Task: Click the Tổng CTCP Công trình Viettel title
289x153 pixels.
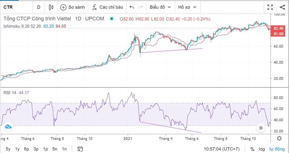Action: point(37,19)
